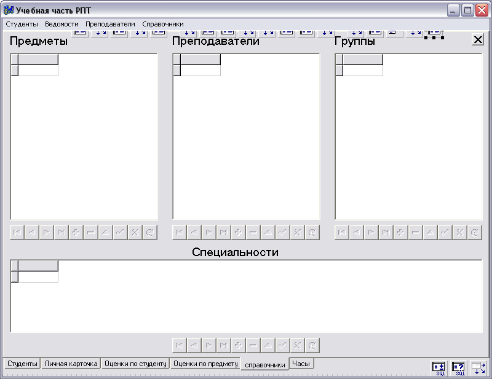Click Edit triangle in Предметы navigator
The height and width of the screenshot is (379, 492).
click(106, 233)
